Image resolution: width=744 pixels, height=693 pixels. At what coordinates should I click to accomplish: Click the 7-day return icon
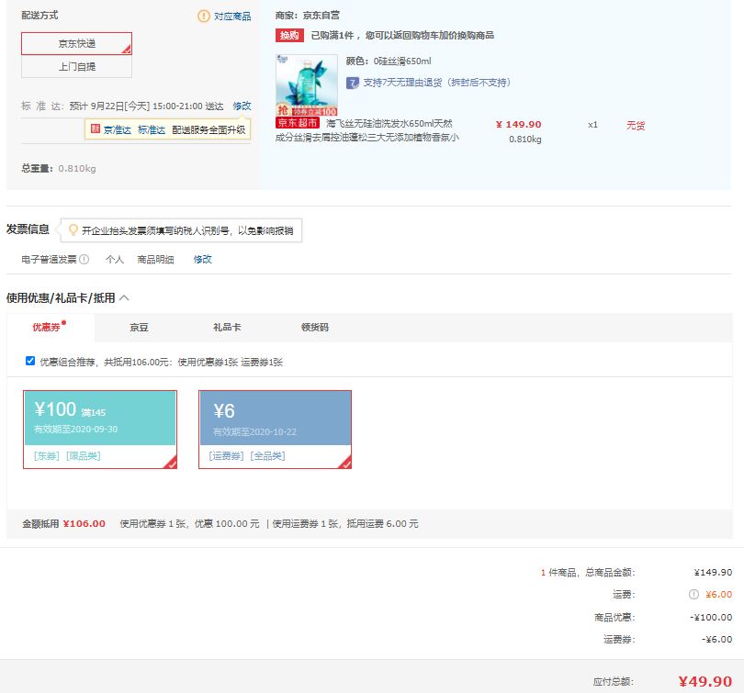point(353,84)
